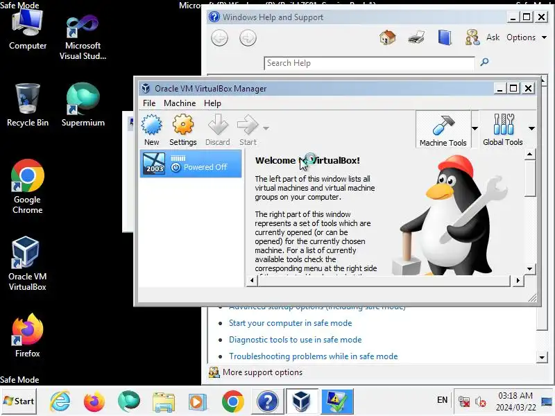Image resolution: width=555 pixels, height=416 pixels.
Task: Click Forward arrow in Windows Help
Action: [x=248, y=38]
